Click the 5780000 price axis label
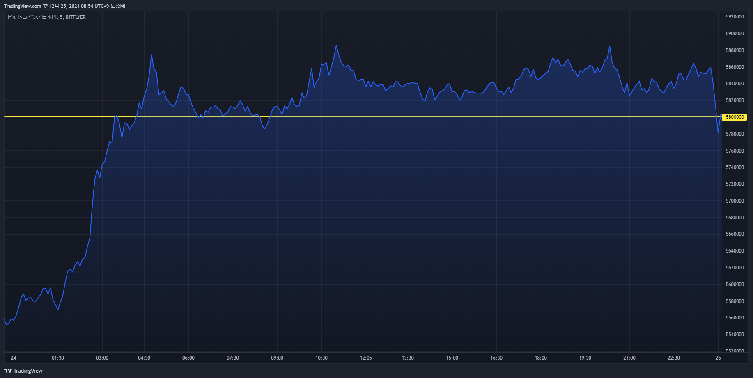Viewport: 753px width, 378px height. click(x=735, y=134)
